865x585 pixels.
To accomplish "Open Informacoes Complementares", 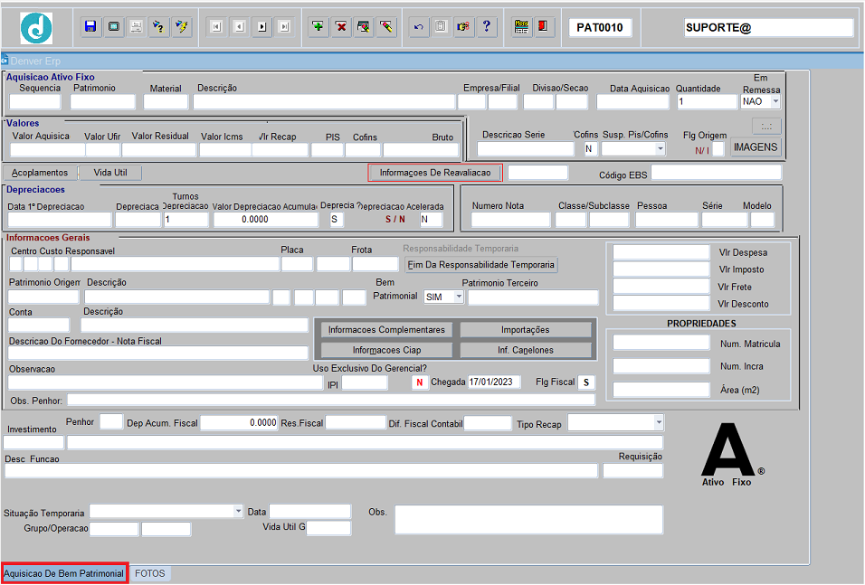I will pyautogui.click(x=386, y=330).
